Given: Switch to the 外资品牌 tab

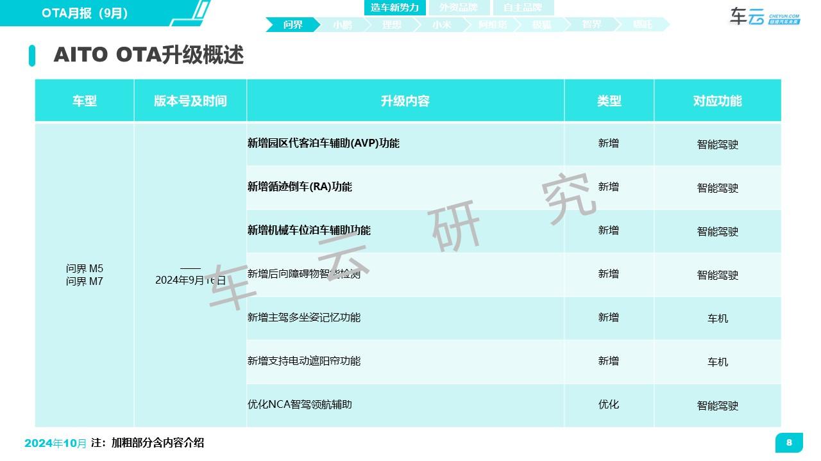Looking at the screenshot, I should coord(459,8).
